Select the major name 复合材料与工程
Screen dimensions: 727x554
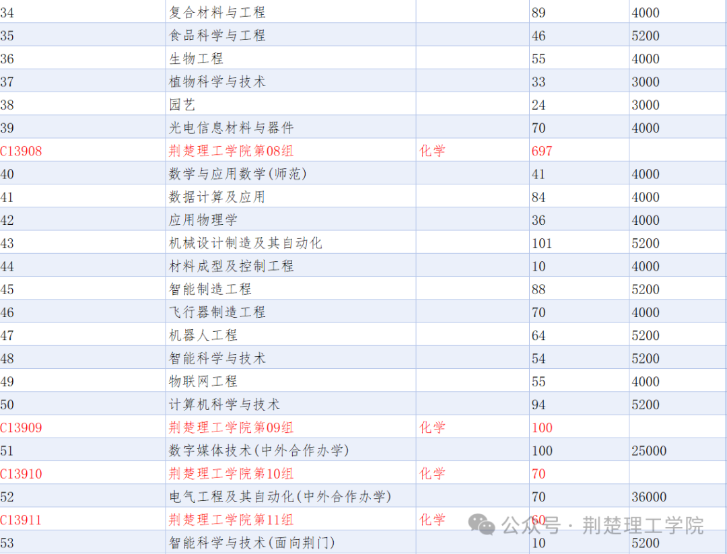[x=217, y=12]
